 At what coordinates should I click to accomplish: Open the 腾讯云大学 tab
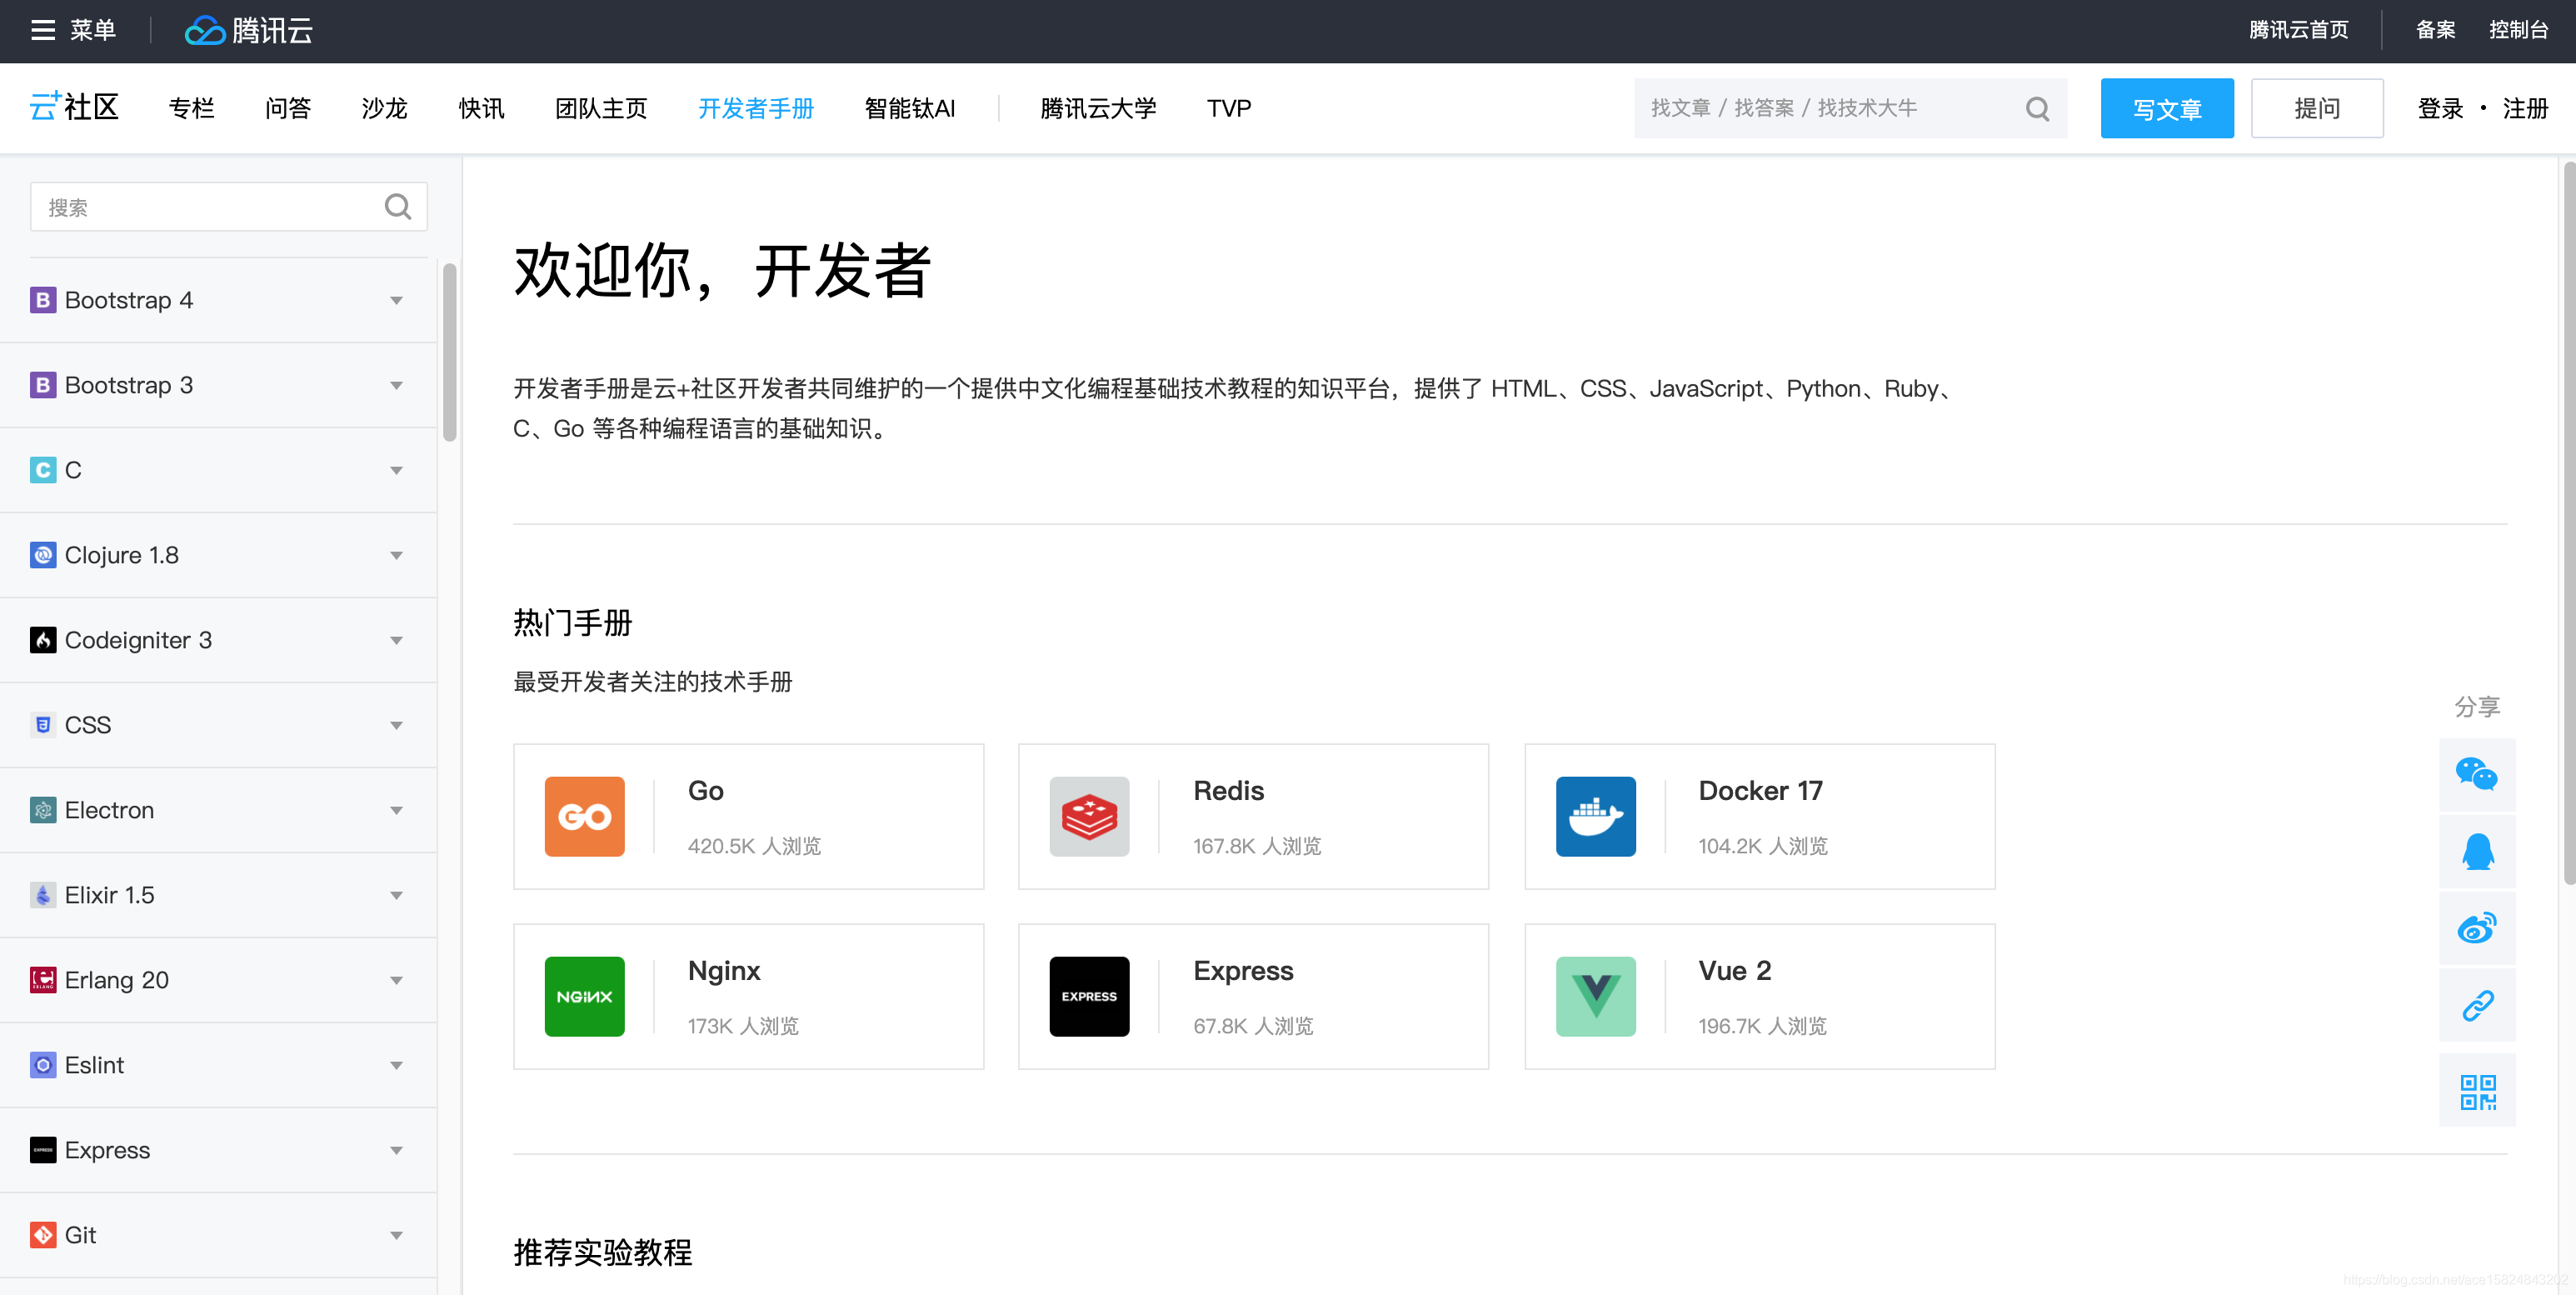coord(1098,108)
